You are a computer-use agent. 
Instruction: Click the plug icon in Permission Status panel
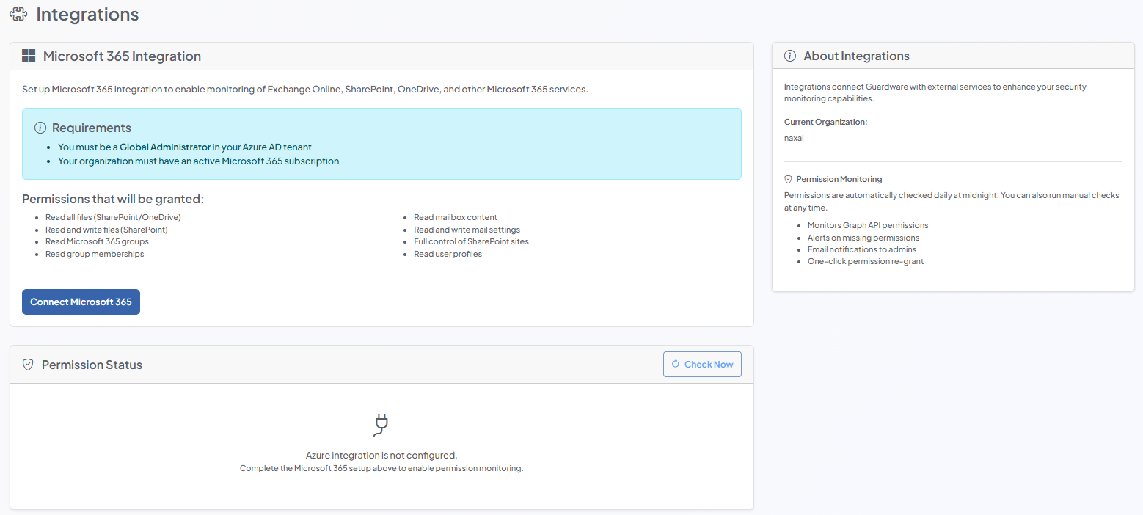(381, 425)
